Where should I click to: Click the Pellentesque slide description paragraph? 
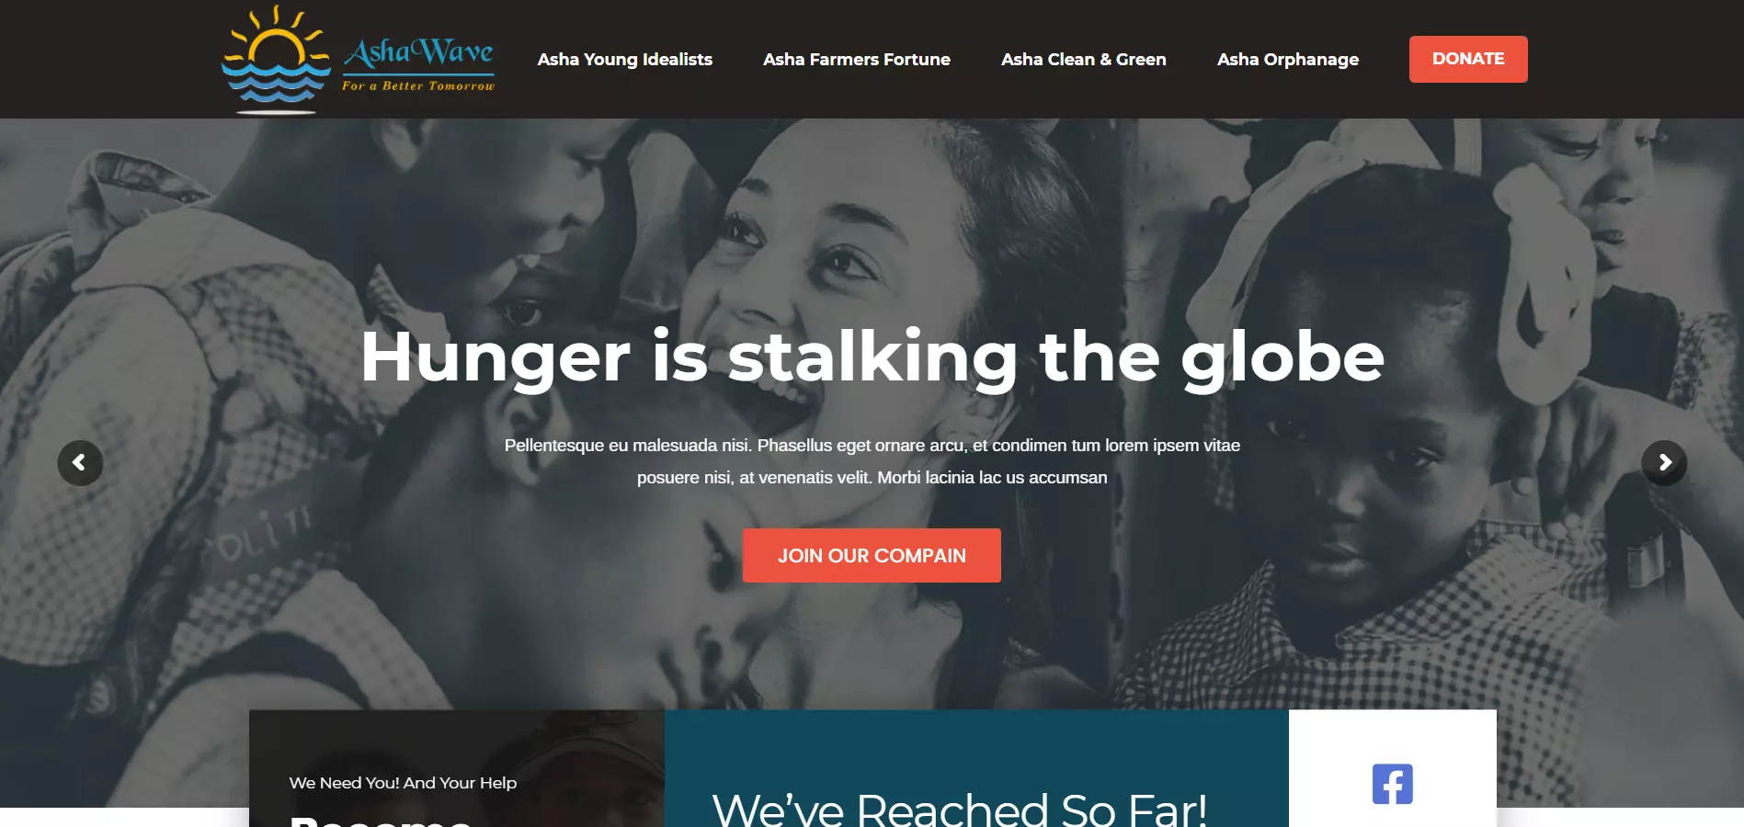point(872,461)
